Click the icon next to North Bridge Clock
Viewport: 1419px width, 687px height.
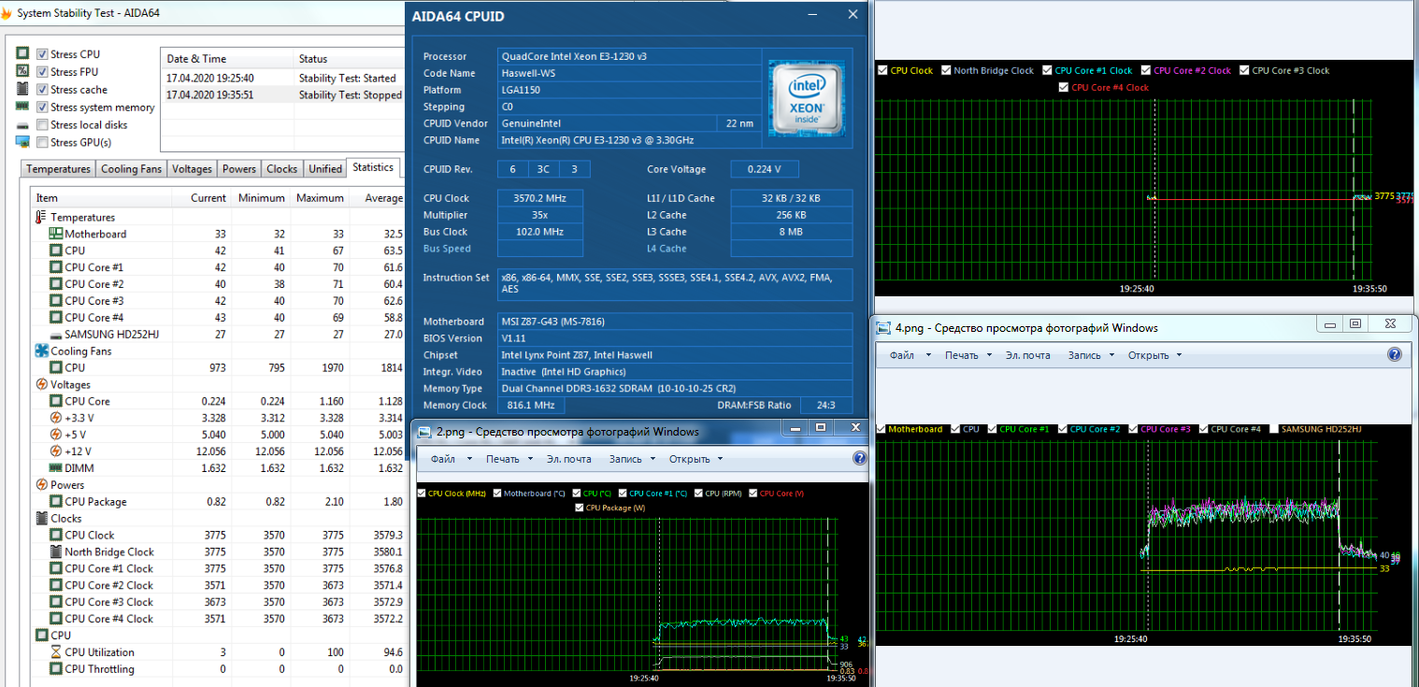pos(55,552)
